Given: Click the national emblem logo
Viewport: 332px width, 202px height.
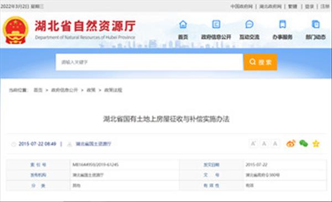Looking at the screenshot, I should point(15,30).
